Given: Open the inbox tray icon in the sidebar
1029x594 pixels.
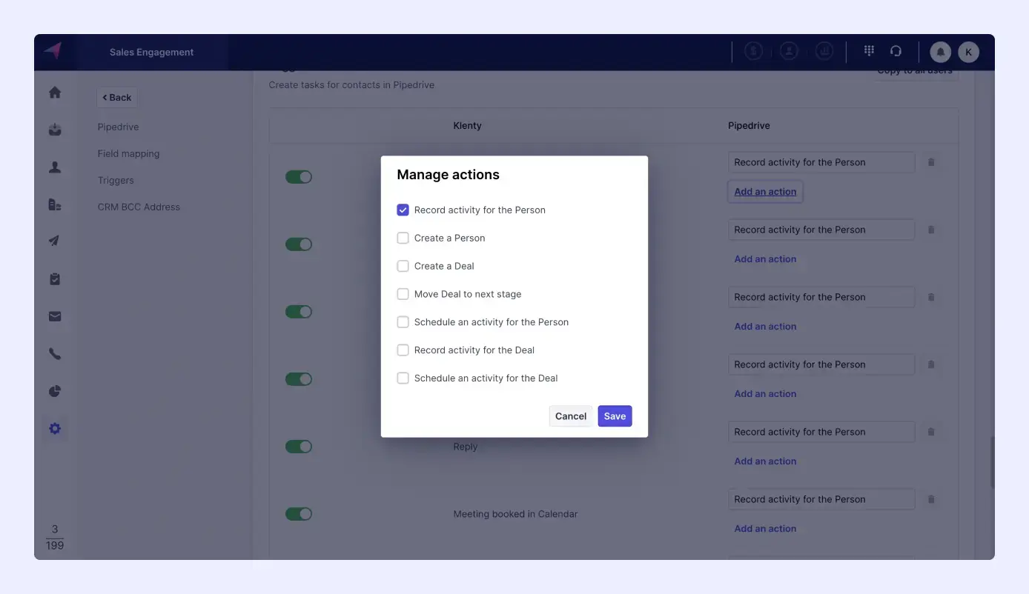Looking at the screenshot, I should [55, 130].
